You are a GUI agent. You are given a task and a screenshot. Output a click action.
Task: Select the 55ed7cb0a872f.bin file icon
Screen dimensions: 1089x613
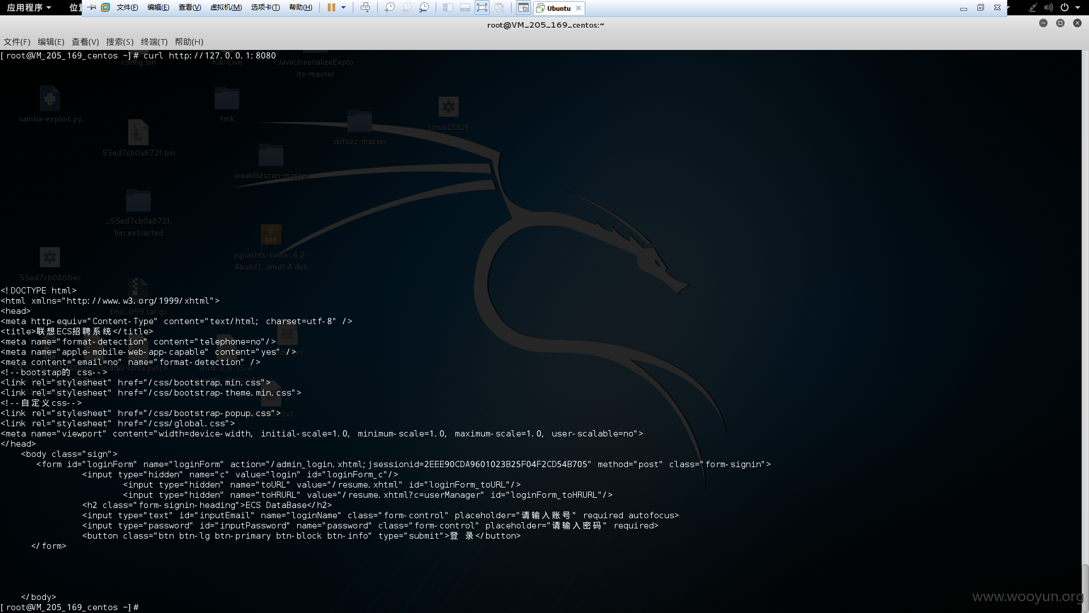tap(138, 132)
